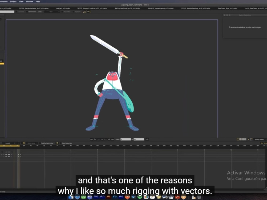
Task: Jump to previous keyframe button
Action: coord(95,139)
